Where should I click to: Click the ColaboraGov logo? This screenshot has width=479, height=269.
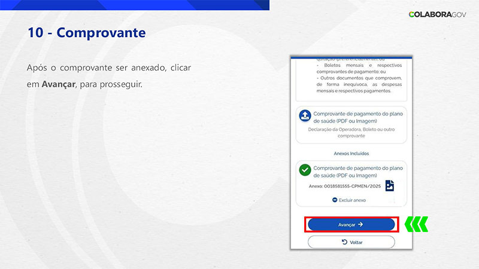point(437,14)
